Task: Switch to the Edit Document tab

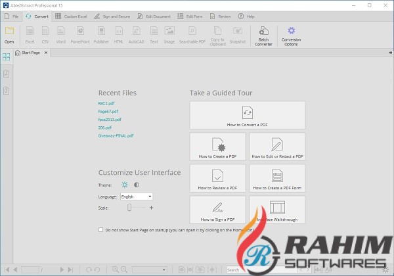Action: pos(154,16)
